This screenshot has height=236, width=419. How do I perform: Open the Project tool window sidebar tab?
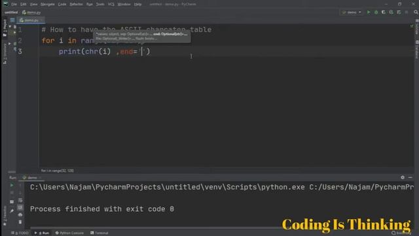(x=5, y=28)
